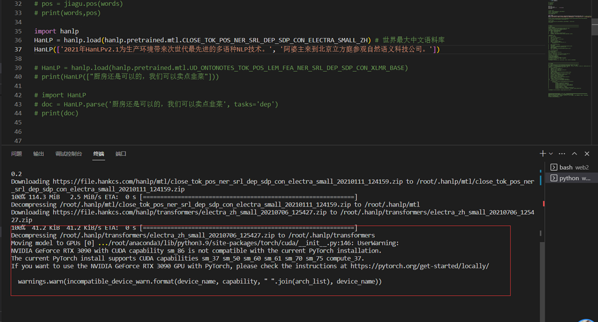Select the bash web2 terminal
The width and height of the screenshot is (598, 322).
[x=570, y=167]
